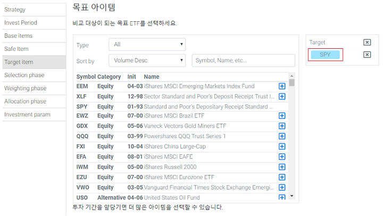Screen dimensions: 383x216
Task: Add EZU Eurozone ETF plus icon
Action: click(x=282, y=177)
